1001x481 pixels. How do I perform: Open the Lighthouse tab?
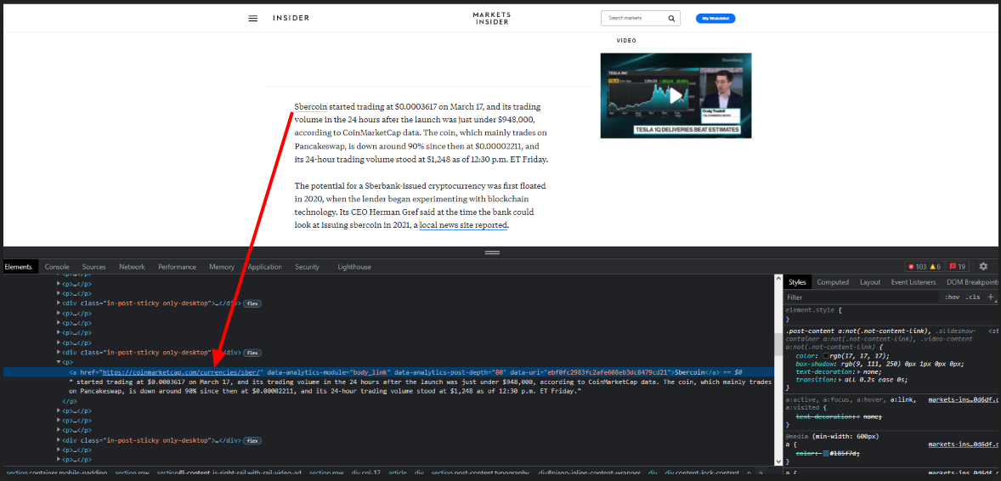point(354,266)
